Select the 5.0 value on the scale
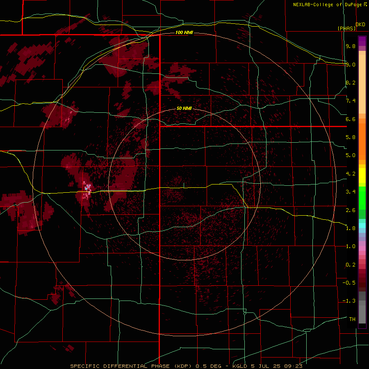The image size is (369, 369). point(351,155)
